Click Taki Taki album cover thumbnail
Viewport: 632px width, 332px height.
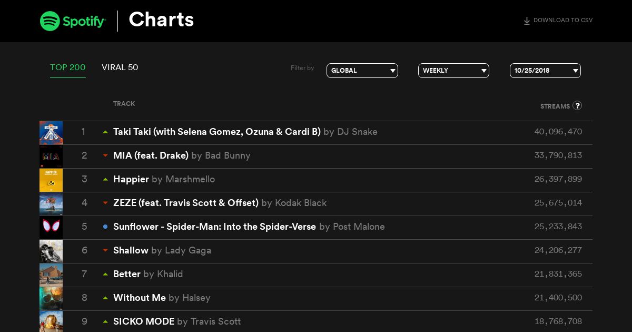(51, 133)
